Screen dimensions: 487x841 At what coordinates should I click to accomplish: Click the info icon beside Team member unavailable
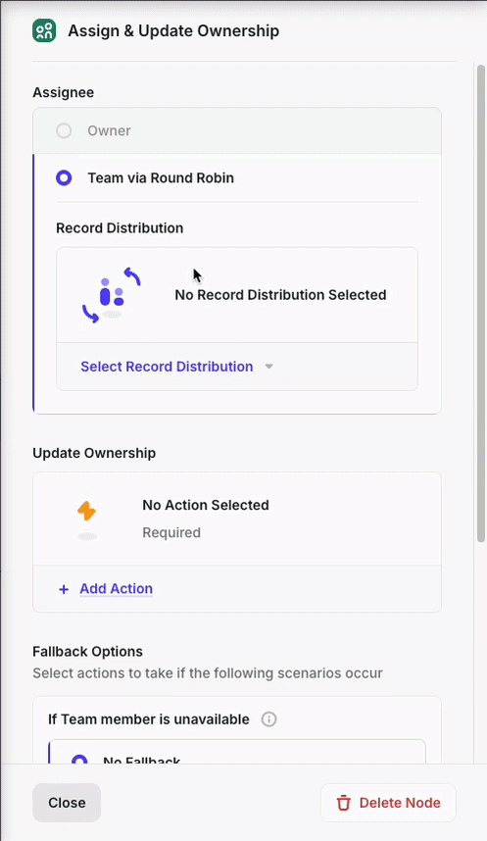[x=268, y=719]
